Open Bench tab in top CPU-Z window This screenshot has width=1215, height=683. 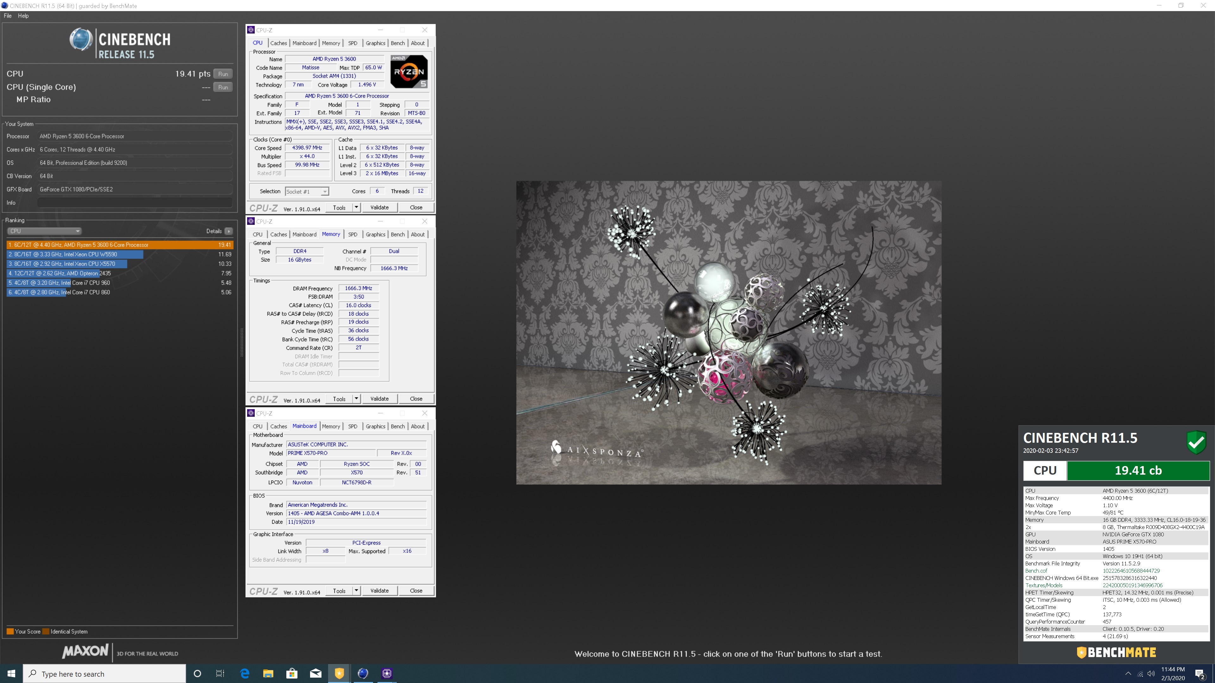point(398,43)
